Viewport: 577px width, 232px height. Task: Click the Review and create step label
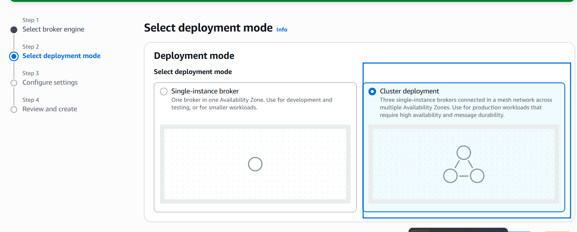coord(50,109)
